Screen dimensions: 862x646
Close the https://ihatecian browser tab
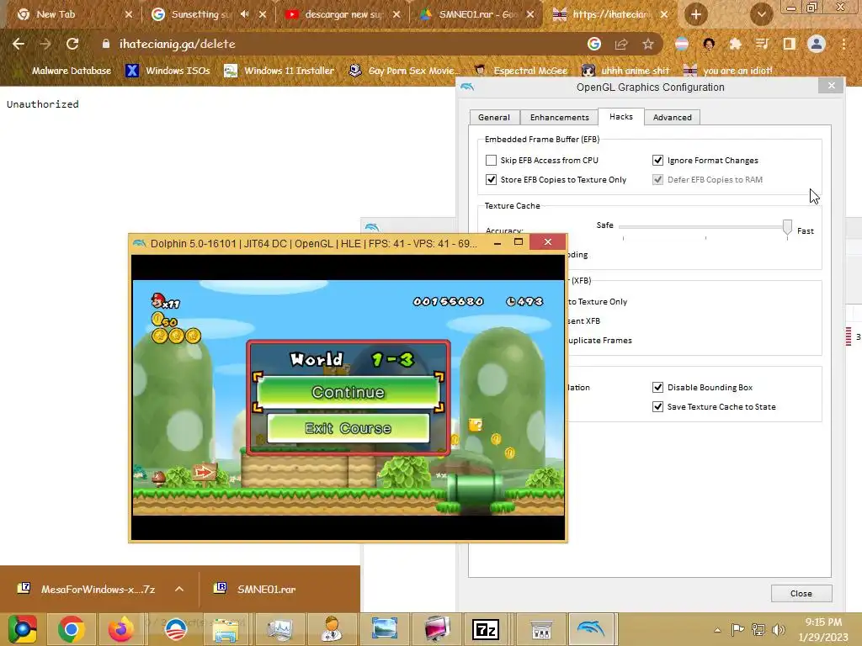click(x=664, y=14)
